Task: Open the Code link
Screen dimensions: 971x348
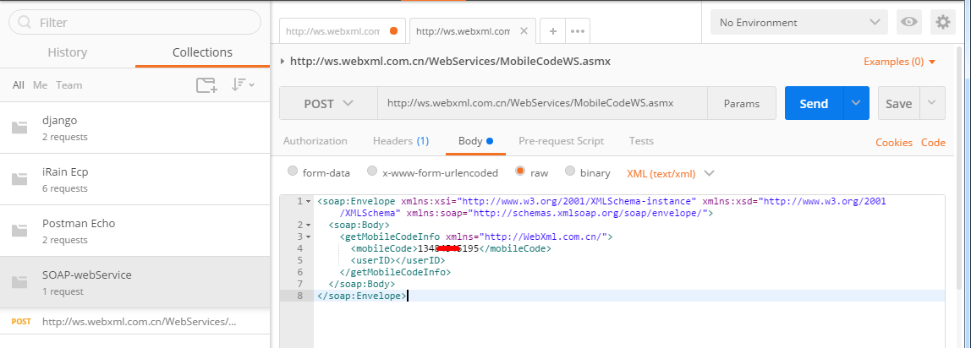Action: [x=933, y=143]
